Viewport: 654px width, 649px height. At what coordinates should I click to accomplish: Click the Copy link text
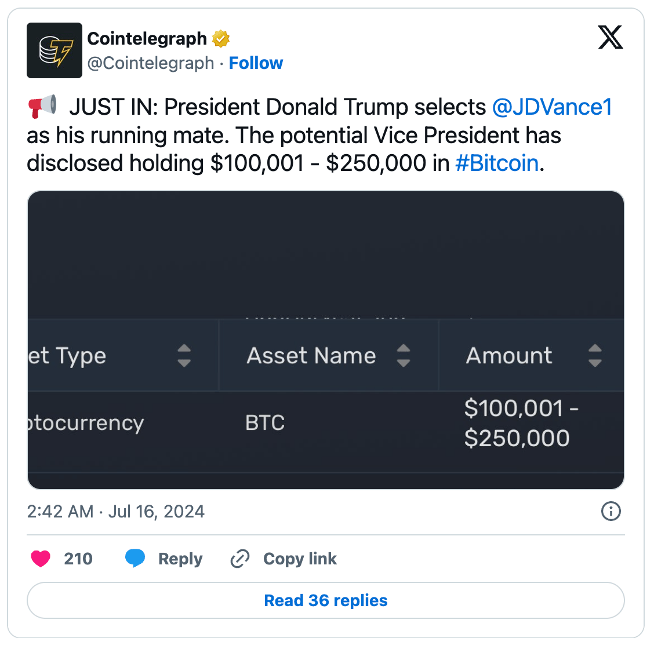300,559
